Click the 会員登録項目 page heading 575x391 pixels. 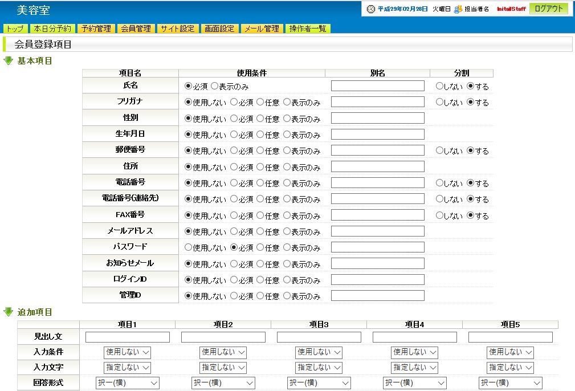[43, 44]
